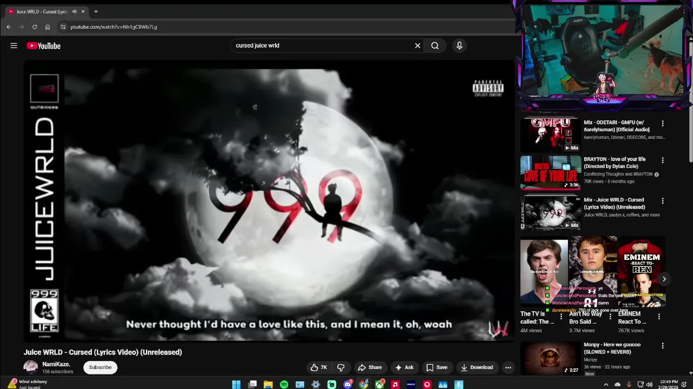This screenshot has width=693, height=389.
Task: Open the Wind advisory weather widget
Action: (x=28, y=384)
